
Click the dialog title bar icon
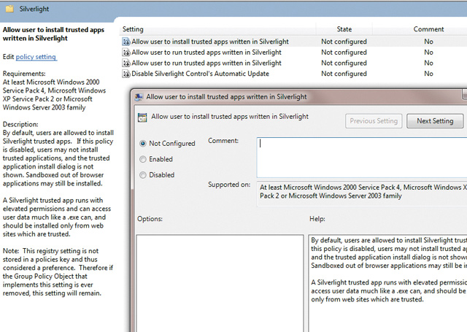point(139,97)
